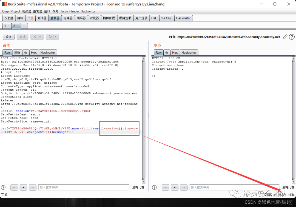The image size is (296, 207).
Task: Switch to the HaE tab
Action: coord(154,18)
